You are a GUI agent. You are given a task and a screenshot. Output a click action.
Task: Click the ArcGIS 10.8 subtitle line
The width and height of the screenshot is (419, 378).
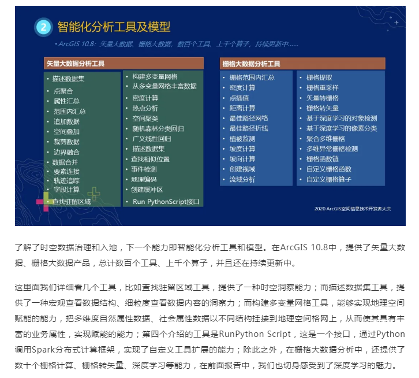pyautogui.click(x=177, y=44)
